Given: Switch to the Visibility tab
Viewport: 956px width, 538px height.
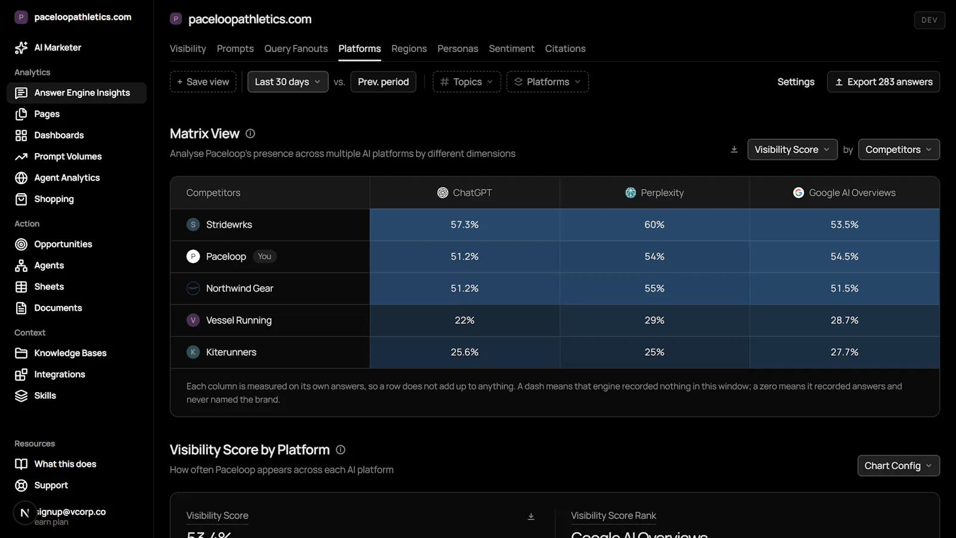Looking at the screenshot, I should coord(188,48).
